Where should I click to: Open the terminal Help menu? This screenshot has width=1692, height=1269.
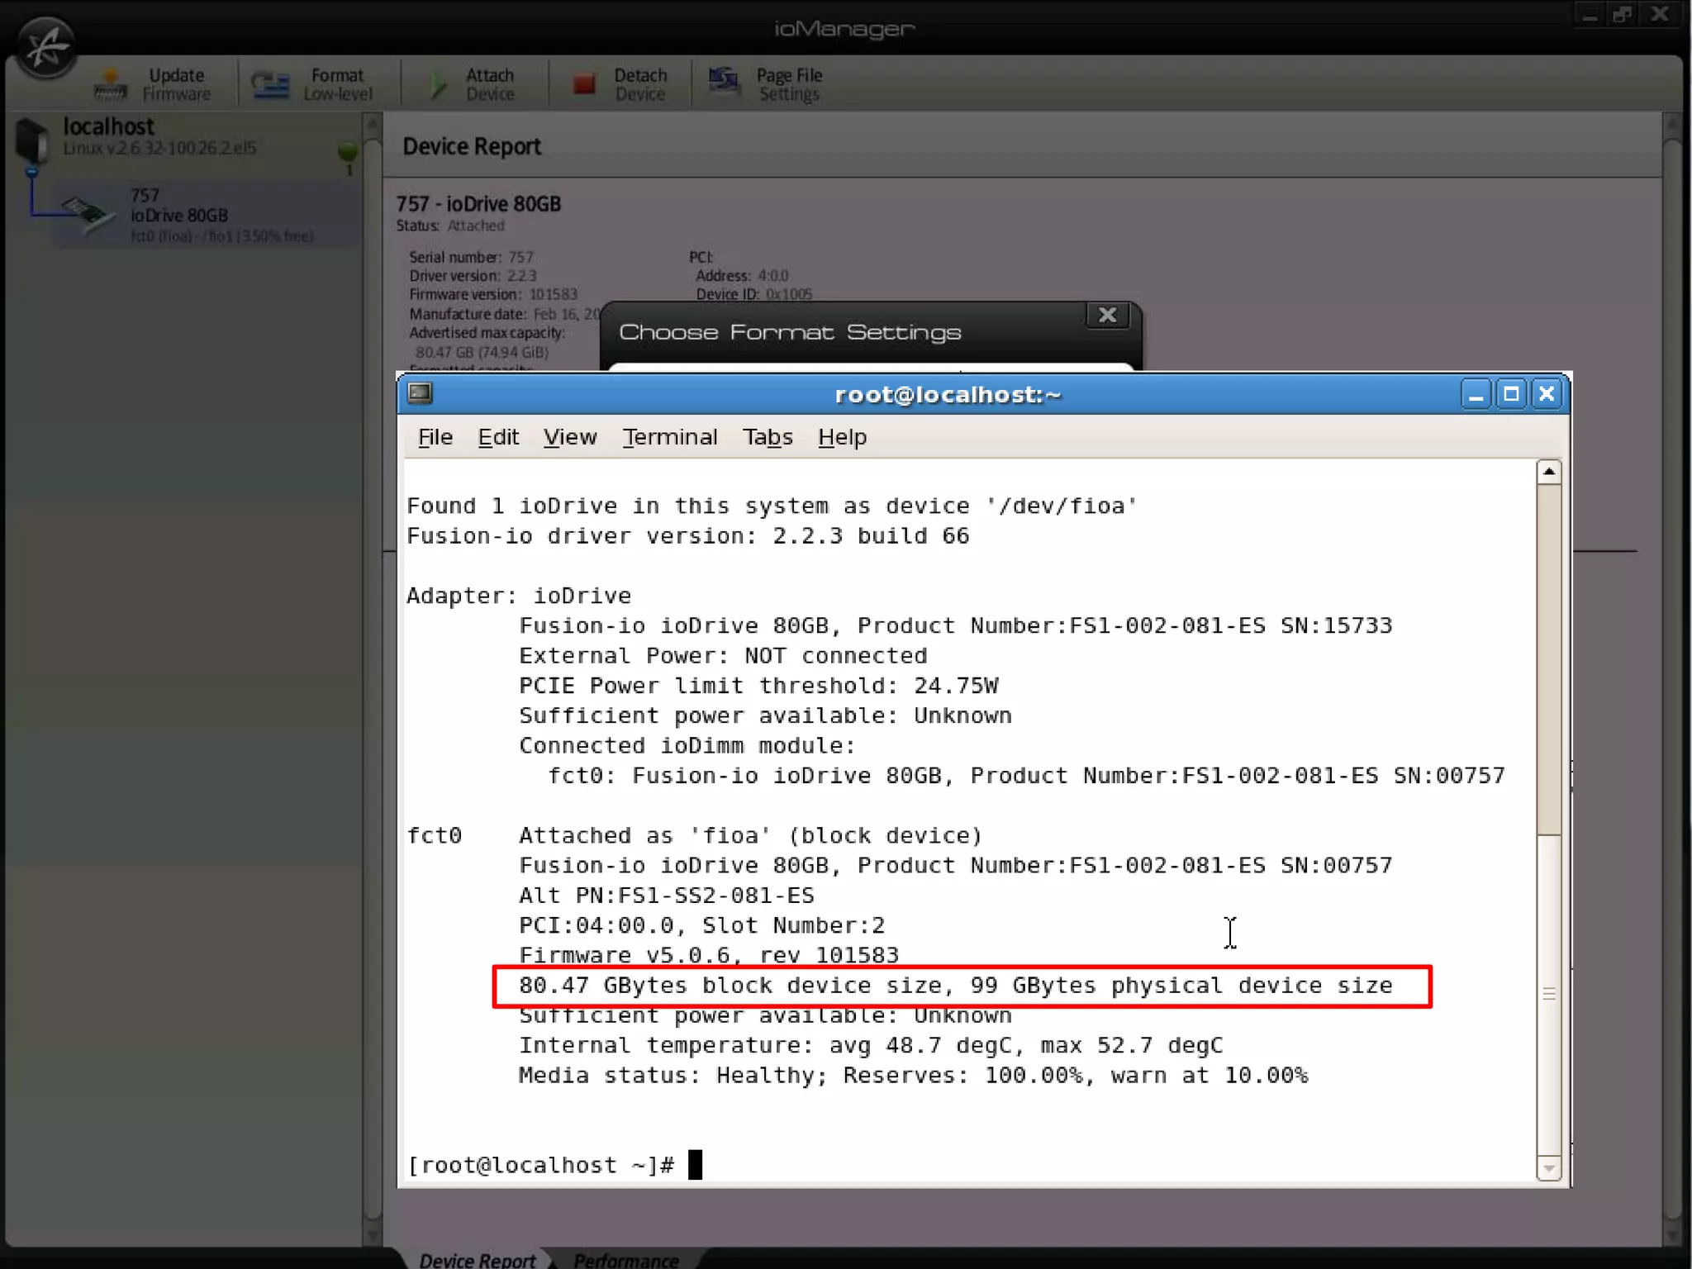pos(842,437)
